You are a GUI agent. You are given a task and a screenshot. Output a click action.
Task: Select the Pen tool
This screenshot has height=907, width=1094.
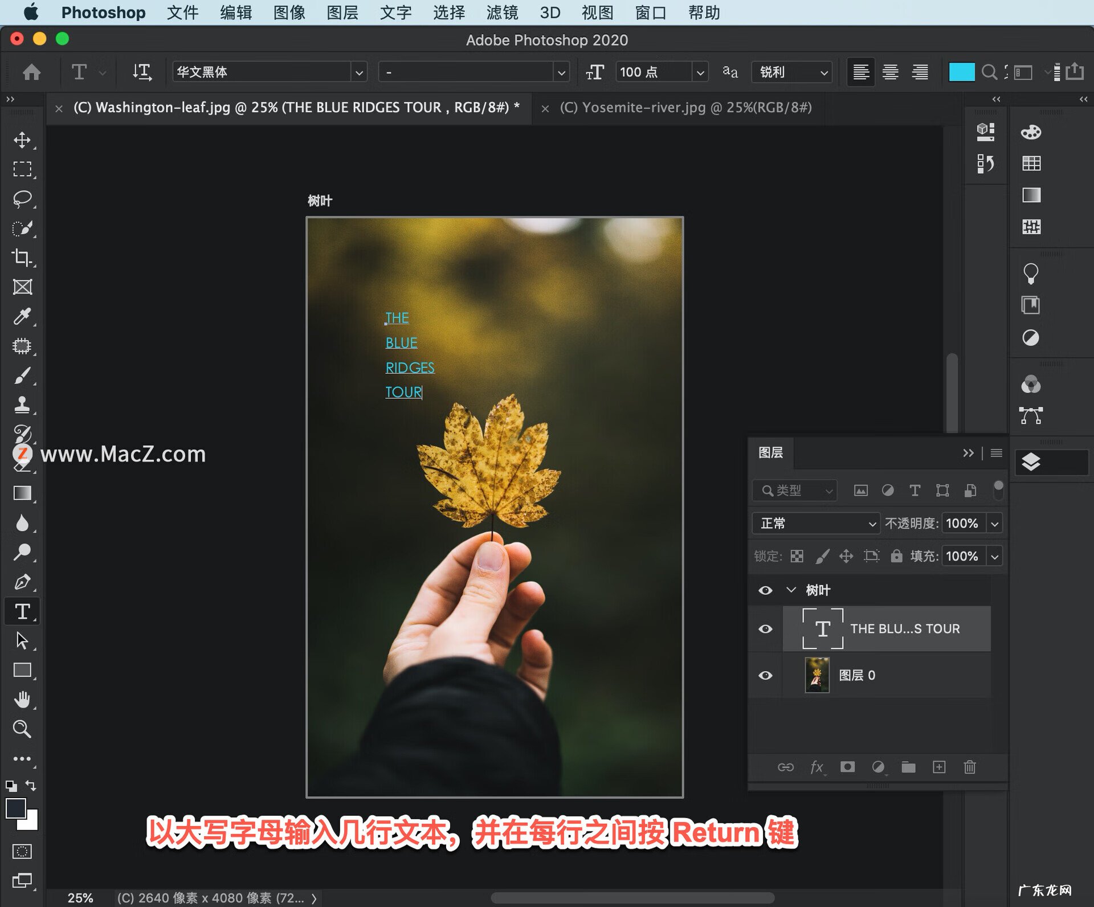[22, 582]
